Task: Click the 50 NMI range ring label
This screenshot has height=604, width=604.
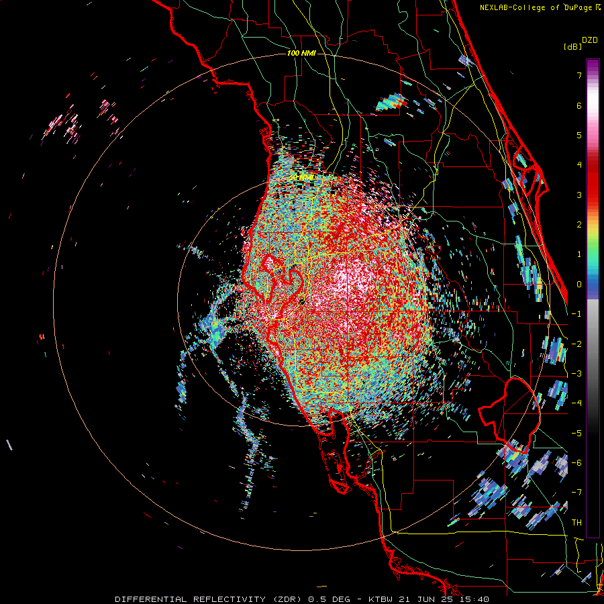Action: click(301, 178)
